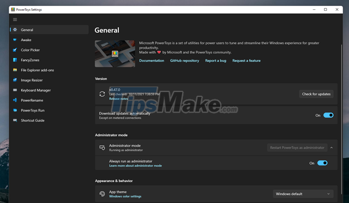Click the Keyboard Manager icon
Screen dimensions: 349x203
tap(15, 90)
